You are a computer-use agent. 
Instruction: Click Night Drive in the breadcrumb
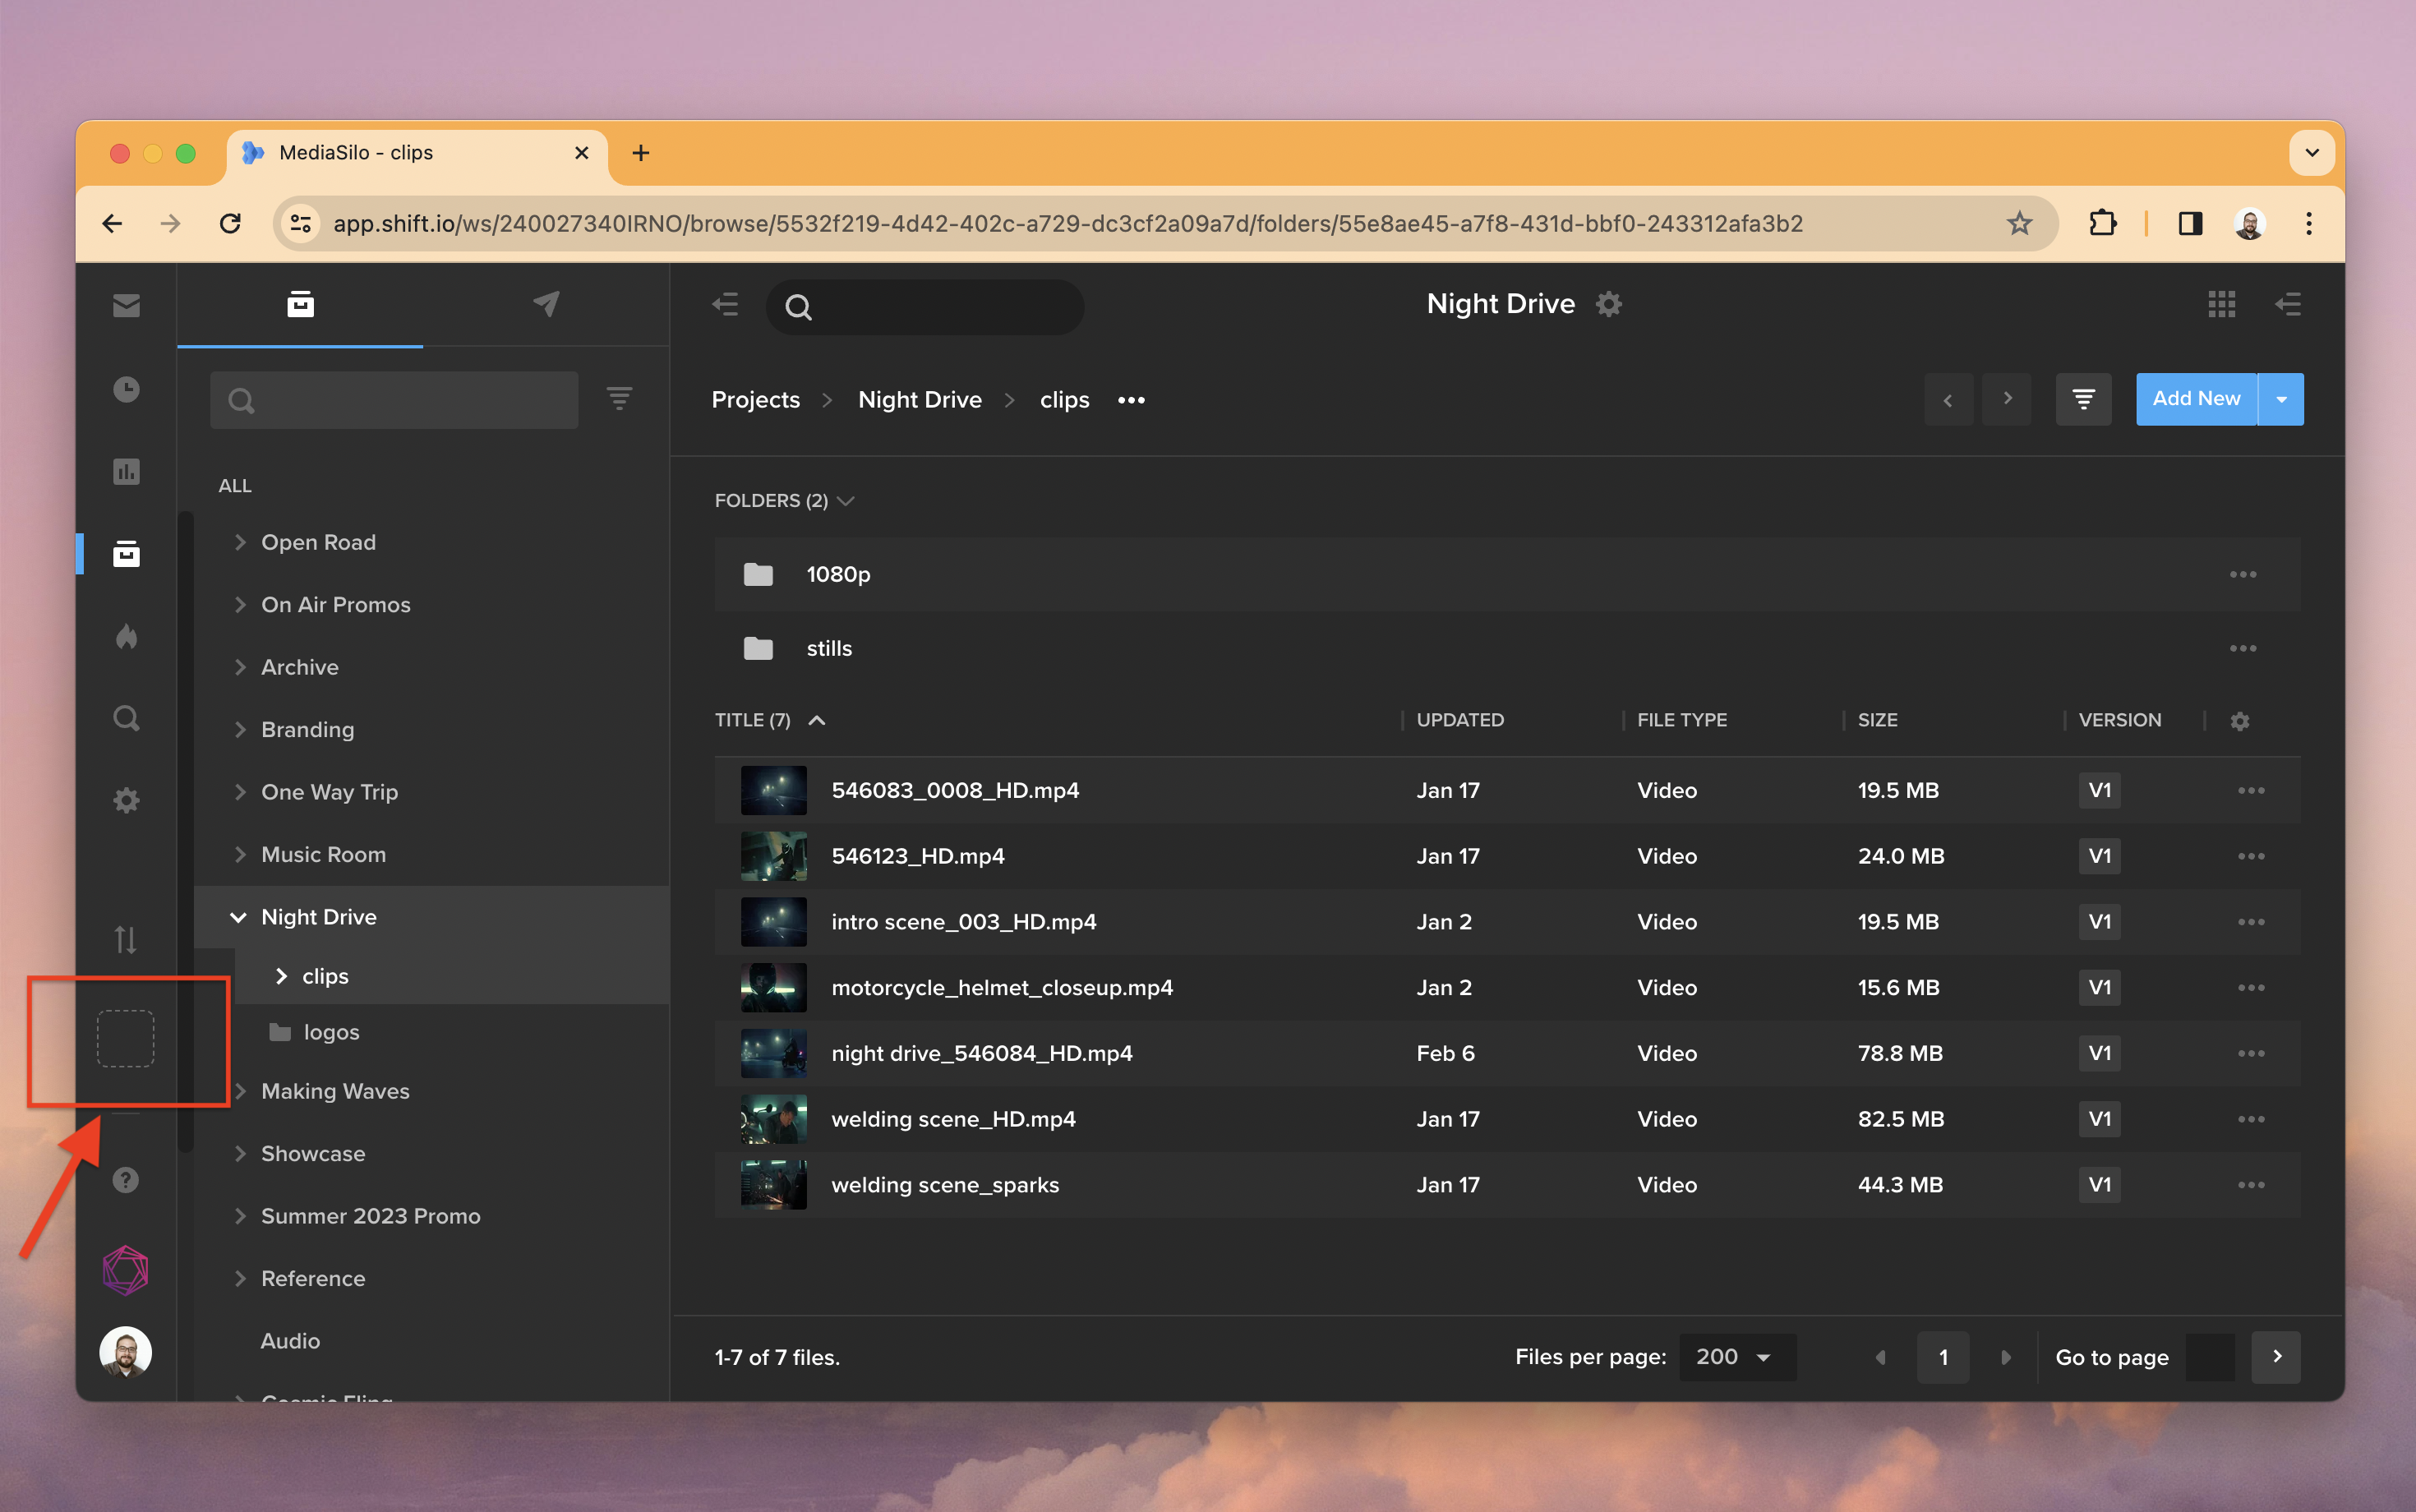pos(919,400)
